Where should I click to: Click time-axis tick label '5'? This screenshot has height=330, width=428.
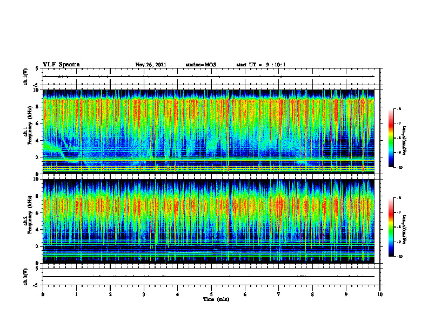coord(211,294)
